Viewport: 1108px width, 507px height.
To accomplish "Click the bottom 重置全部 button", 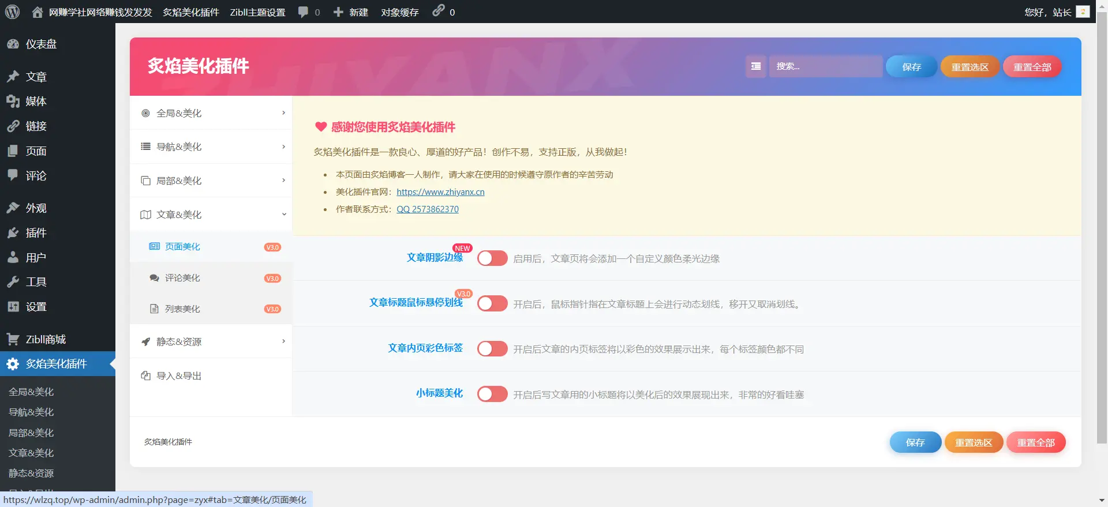I will 1036,442.
